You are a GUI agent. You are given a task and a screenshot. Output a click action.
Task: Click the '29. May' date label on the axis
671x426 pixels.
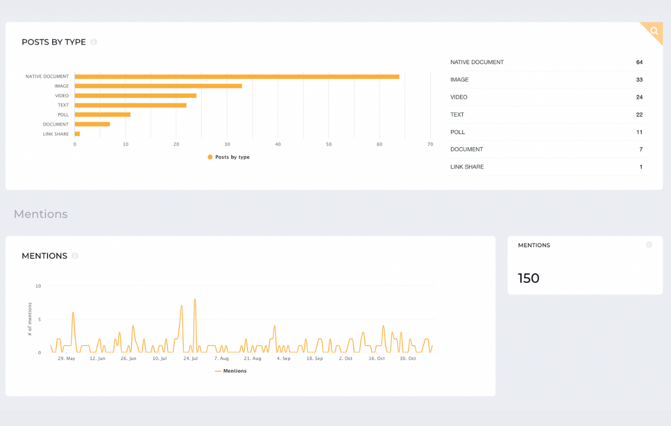point(67,359)
